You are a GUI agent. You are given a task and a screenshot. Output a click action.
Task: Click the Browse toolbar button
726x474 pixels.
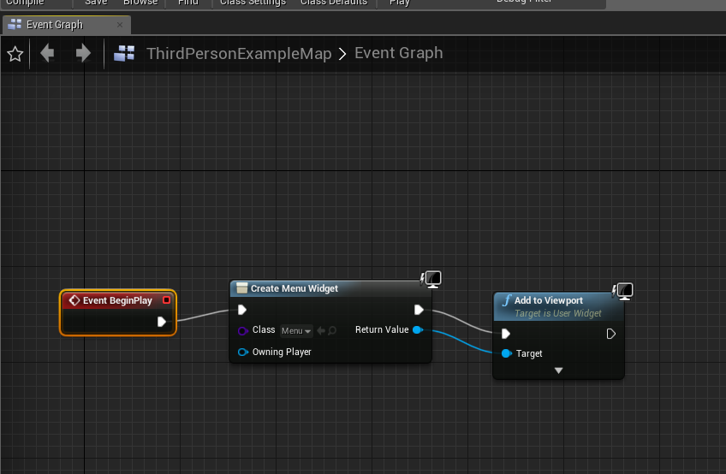point(140,3)
